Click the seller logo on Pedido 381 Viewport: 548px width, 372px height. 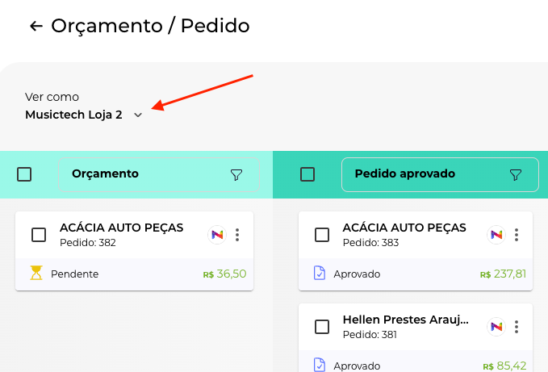click(x=496, y=327)
